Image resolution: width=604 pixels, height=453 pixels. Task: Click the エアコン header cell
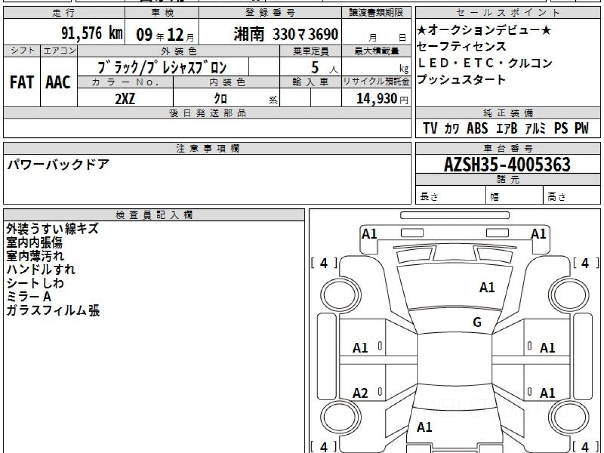tap(58, 51)
